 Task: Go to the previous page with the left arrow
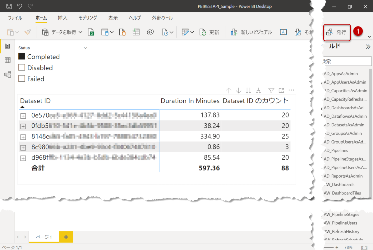click(18, 237)
